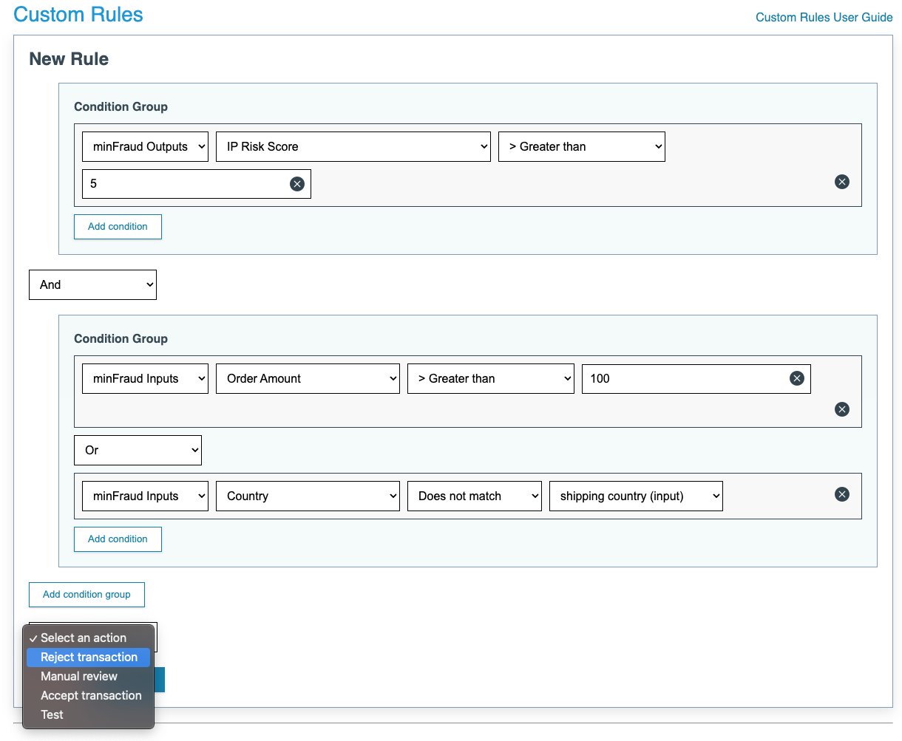The image size is (902, 741).
Task: Add condition to first Condition Group
Action: (118, 227)
